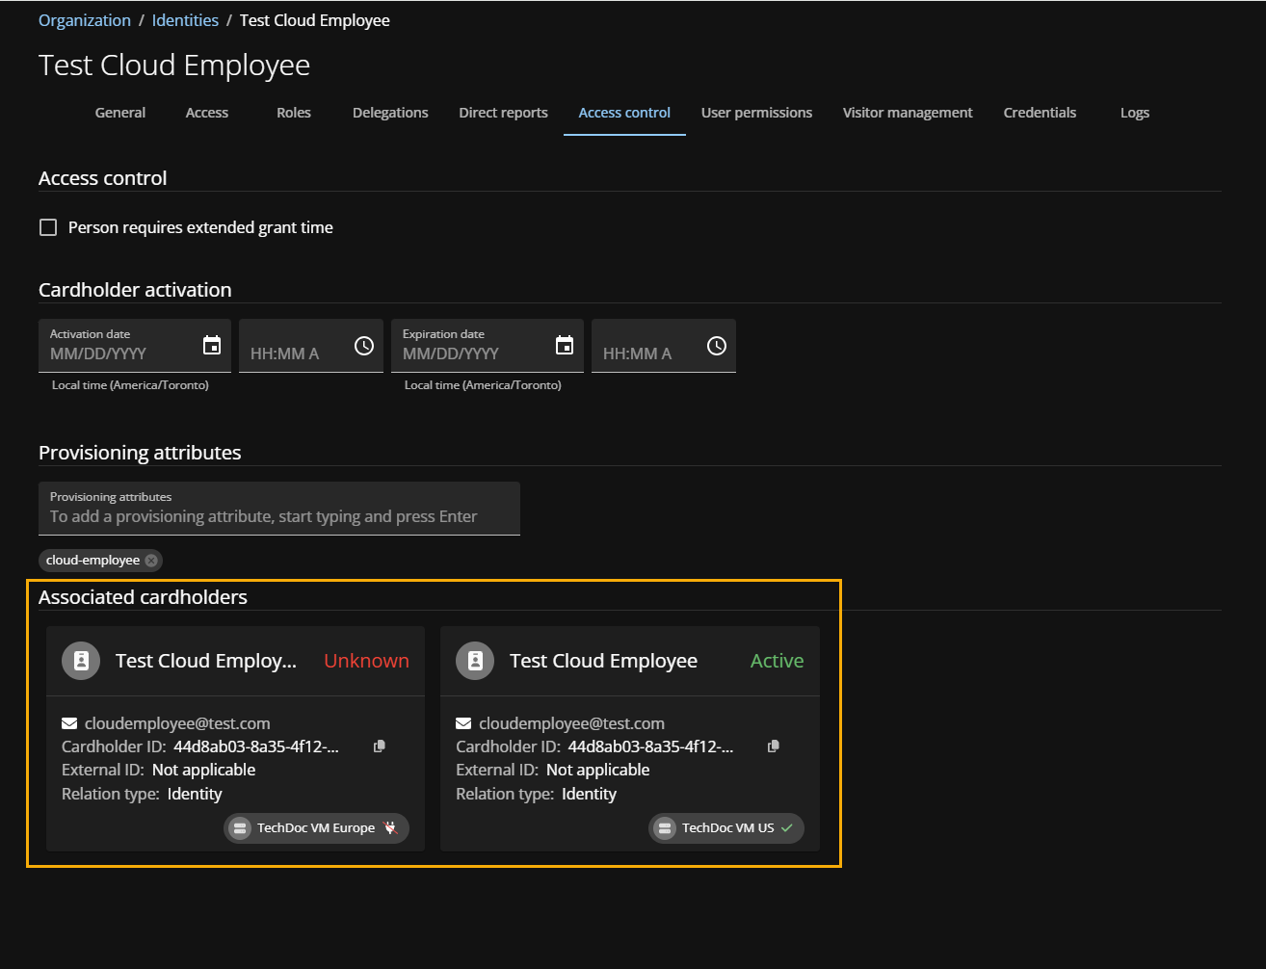
Task: Click the TechDoc VM Europe server chip
Action: click(x=315, y=827)
